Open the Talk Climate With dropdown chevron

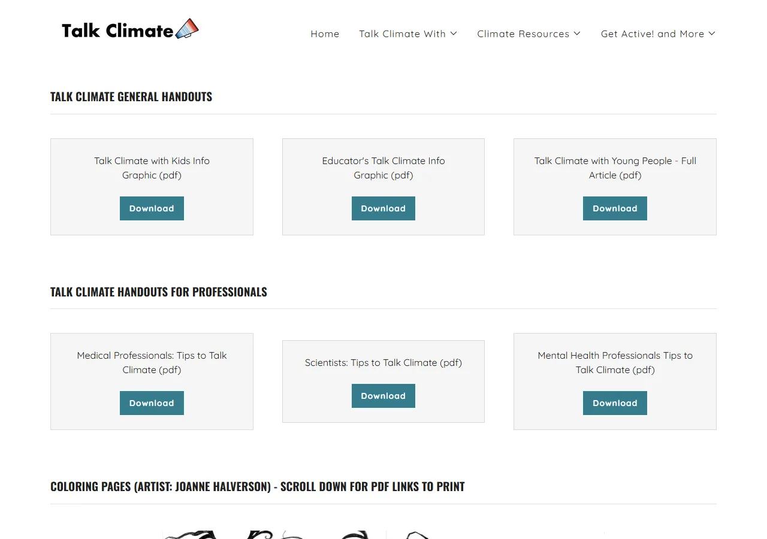pyautogui.click(x=454, y=34)
